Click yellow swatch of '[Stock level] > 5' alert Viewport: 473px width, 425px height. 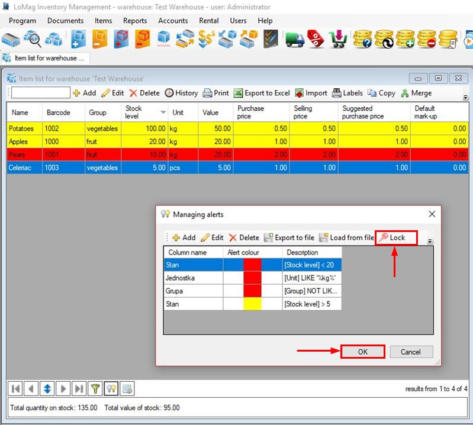coord(252,304)
